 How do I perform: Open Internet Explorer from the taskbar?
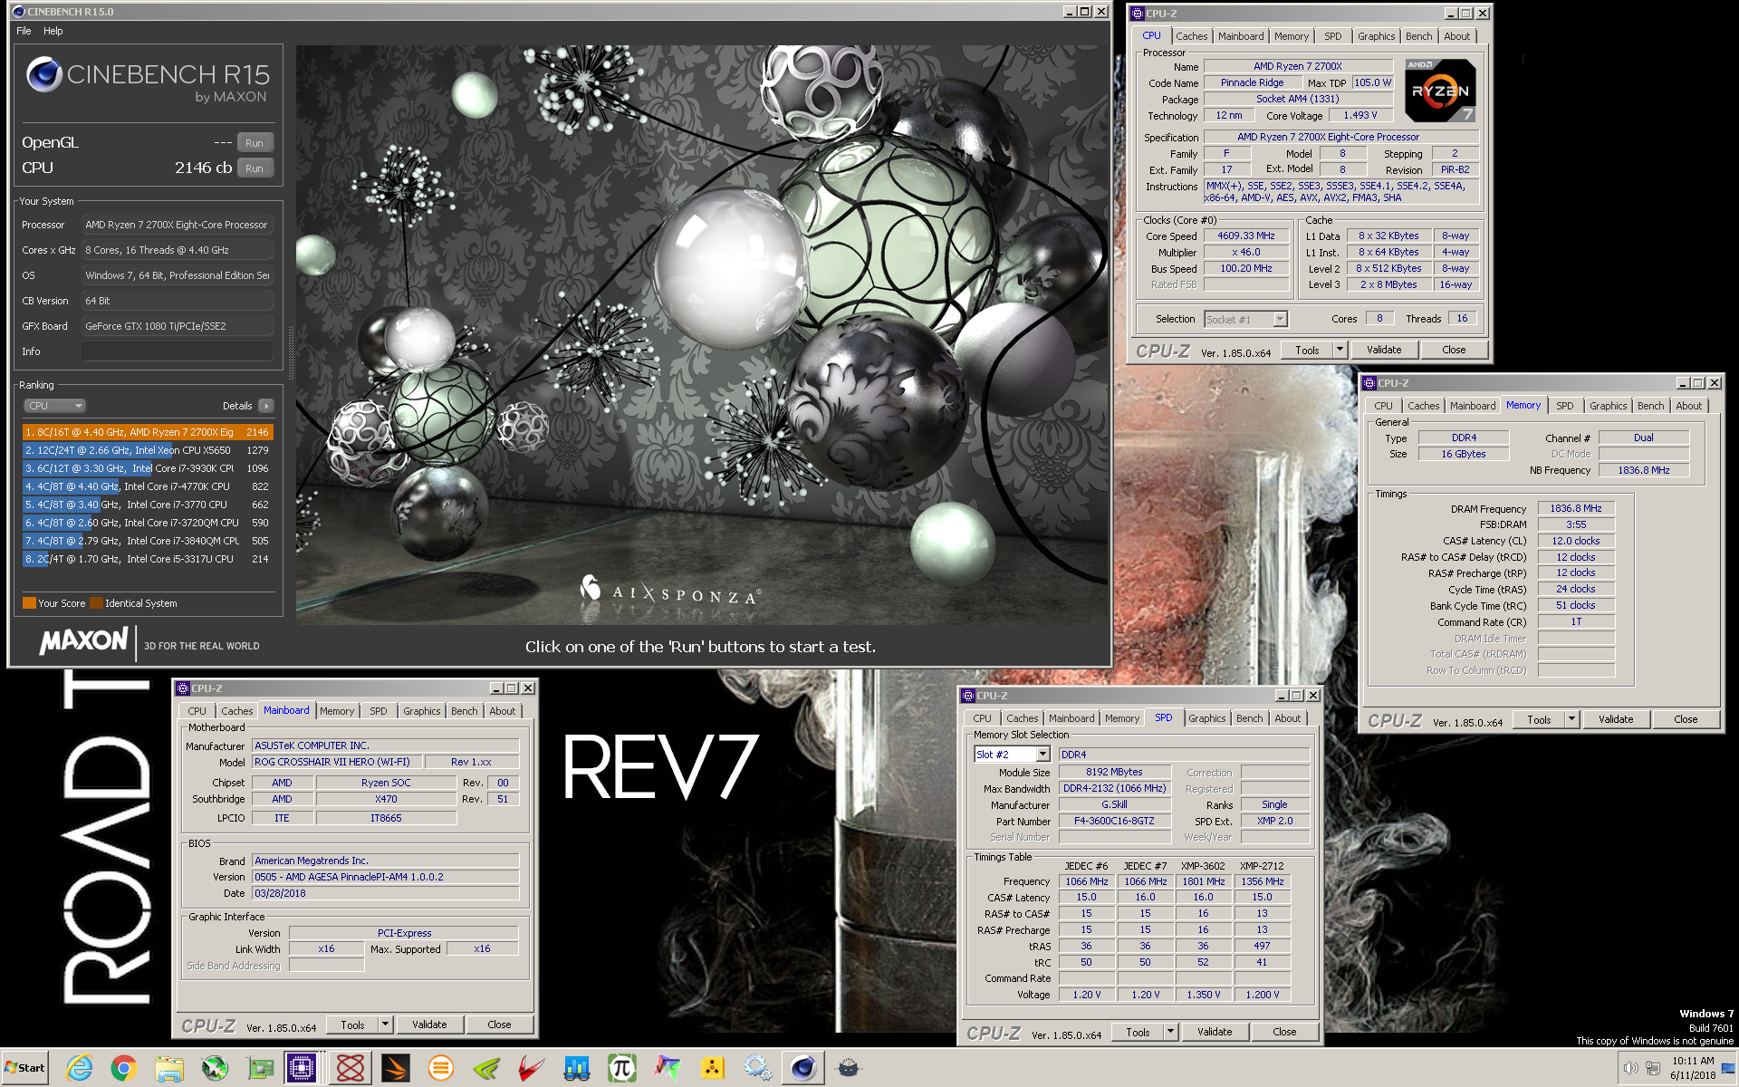pos(80,1068)
